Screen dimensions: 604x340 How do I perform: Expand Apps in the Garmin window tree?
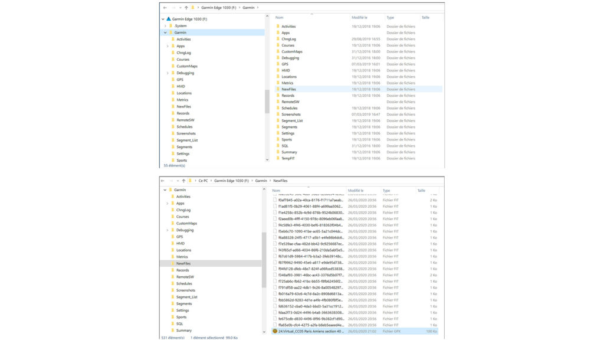coord(168,46)
